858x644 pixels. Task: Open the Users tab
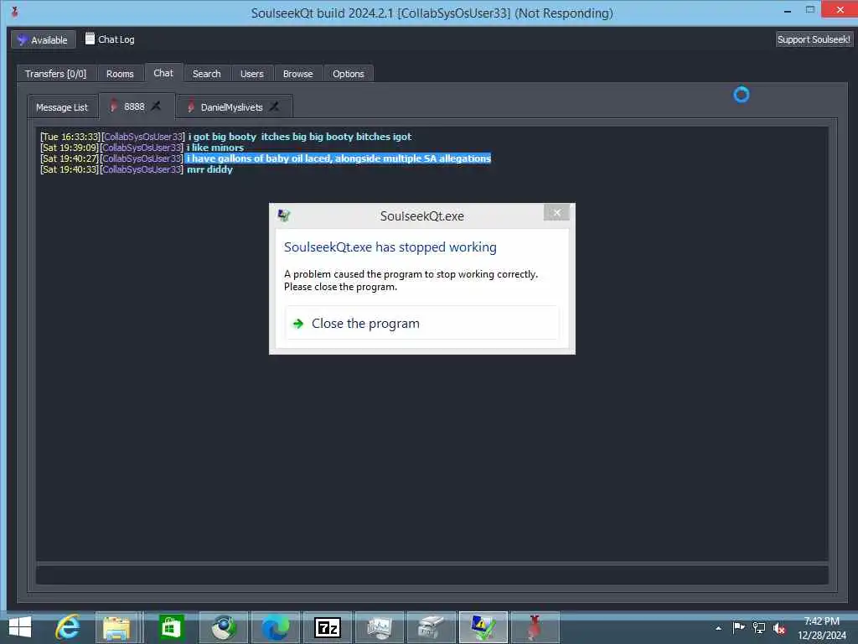point(251,74)
